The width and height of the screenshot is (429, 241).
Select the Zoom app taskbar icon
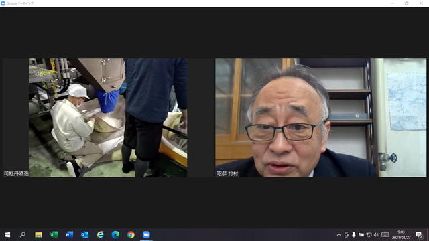tap(146, 235)
